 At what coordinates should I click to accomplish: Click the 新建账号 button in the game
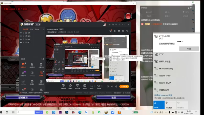(23, 98)
